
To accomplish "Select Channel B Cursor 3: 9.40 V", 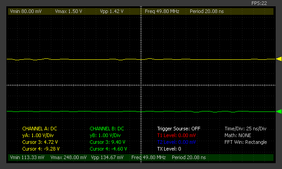I will 107,142.
